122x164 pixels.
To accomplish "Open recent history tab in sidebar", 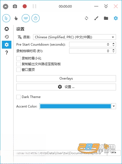I will [x=7, y=37].
